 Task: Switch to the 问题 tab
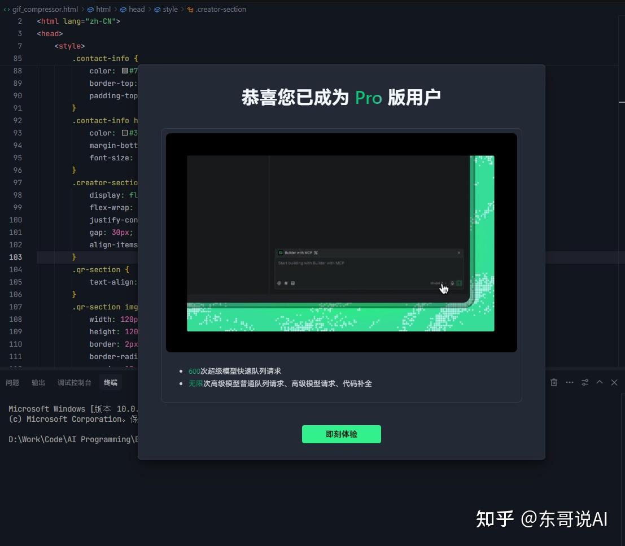(12, 382)
